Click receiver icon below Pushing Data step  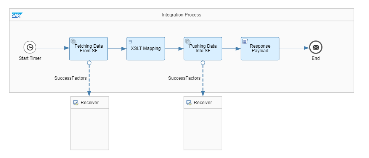click(x=189, y=103)
